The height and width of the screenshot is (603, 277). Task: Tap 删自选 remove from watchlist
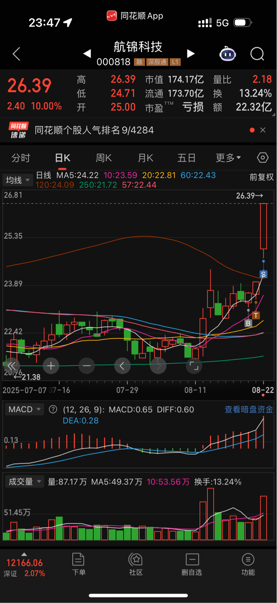[x=192, y=564]
